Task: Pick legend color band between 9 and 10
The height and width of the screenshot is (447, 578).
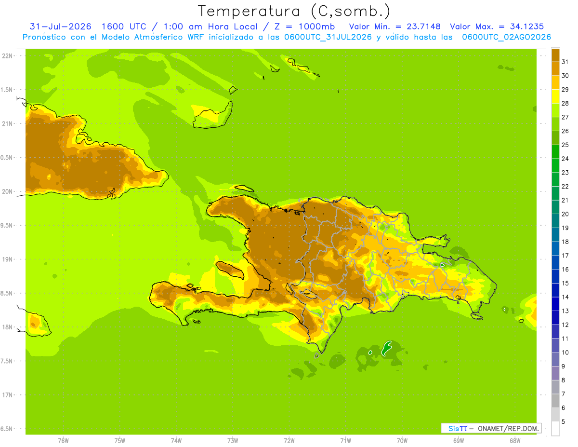Action: pos(555,359)
